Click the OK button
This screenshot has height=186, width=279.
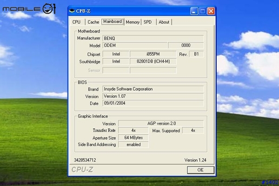[x=200, y=170]
